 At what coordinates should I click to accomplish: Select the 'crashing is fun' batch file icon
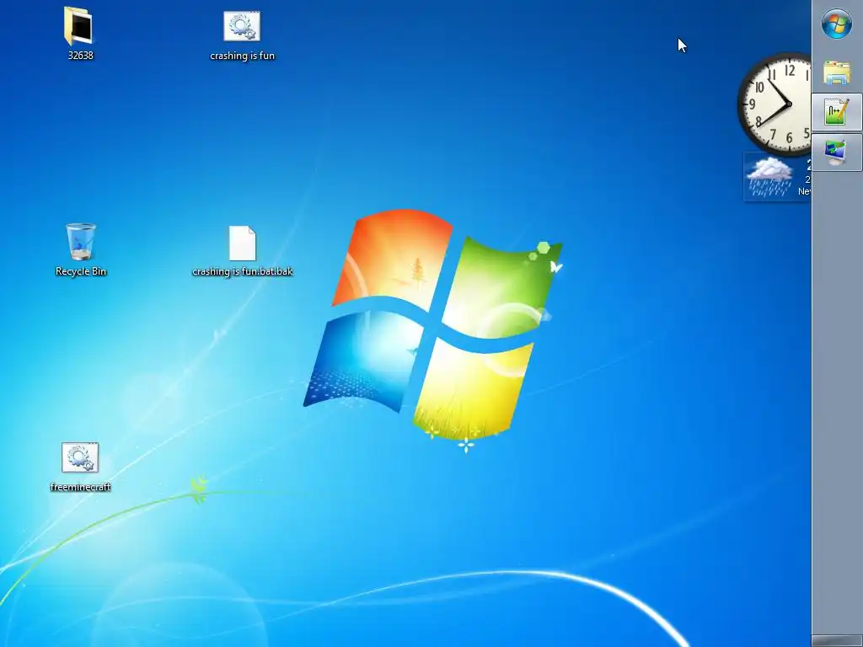242,26
